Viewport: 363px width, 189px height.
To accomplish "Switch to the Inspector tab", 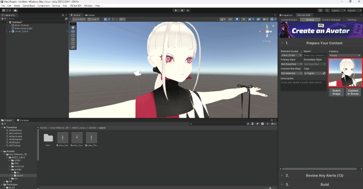I will (286, 15).
